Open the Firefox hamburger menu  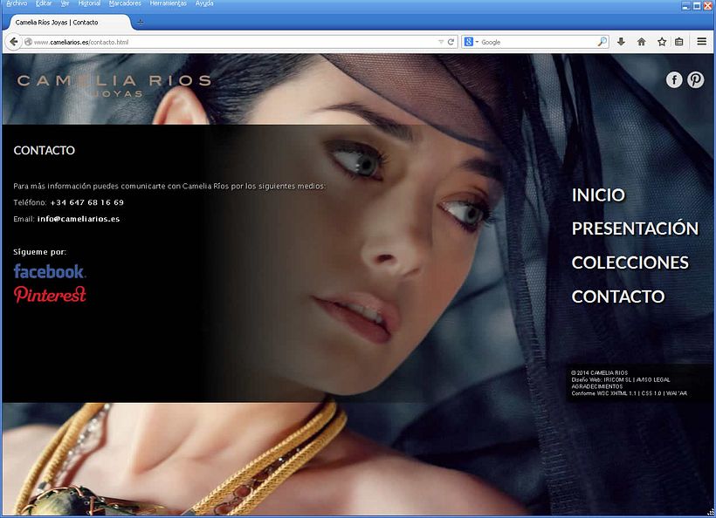(701, 42)
